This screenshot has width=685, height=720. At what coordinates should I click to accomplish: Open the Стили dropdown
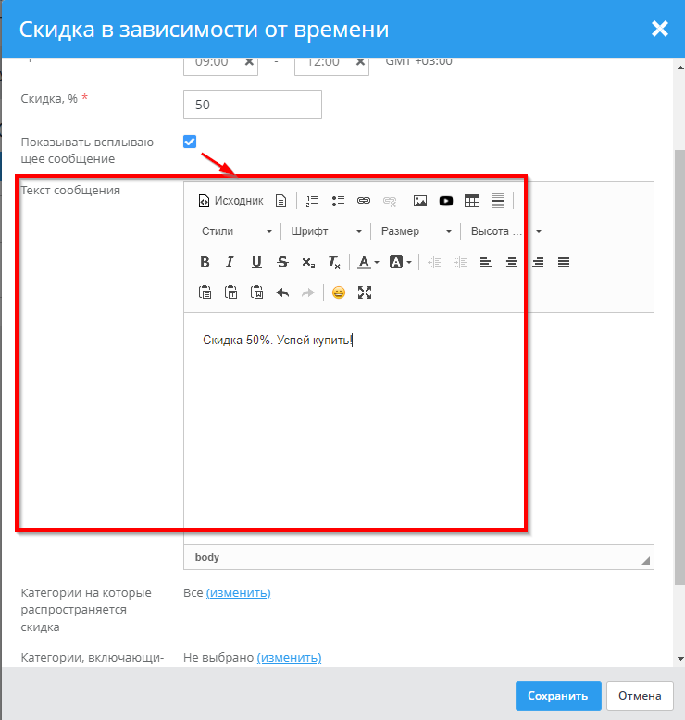coord(237,231)
